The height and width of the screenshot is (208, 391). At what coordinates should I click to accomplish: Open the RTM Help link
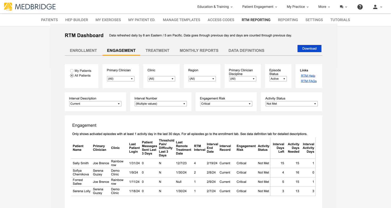point(308,76)
